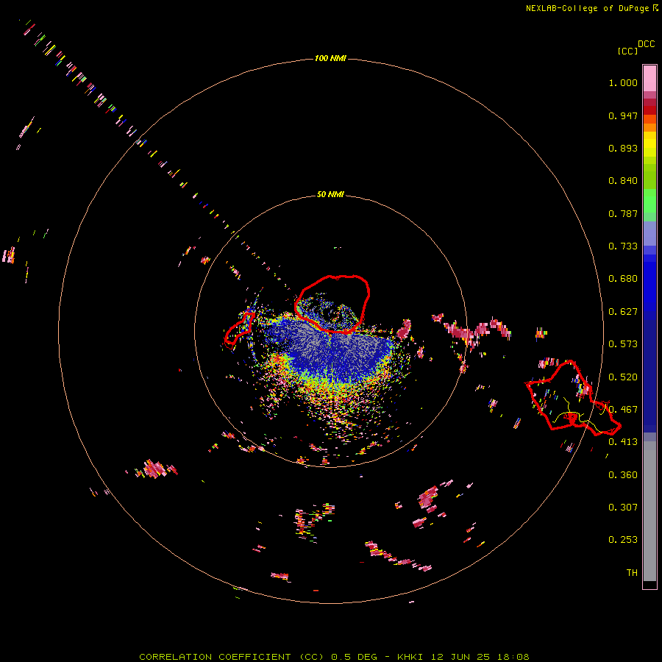Click the 0.360 value on color scale
The width and height of the screenshot is (662, 662).
point(623,475)
